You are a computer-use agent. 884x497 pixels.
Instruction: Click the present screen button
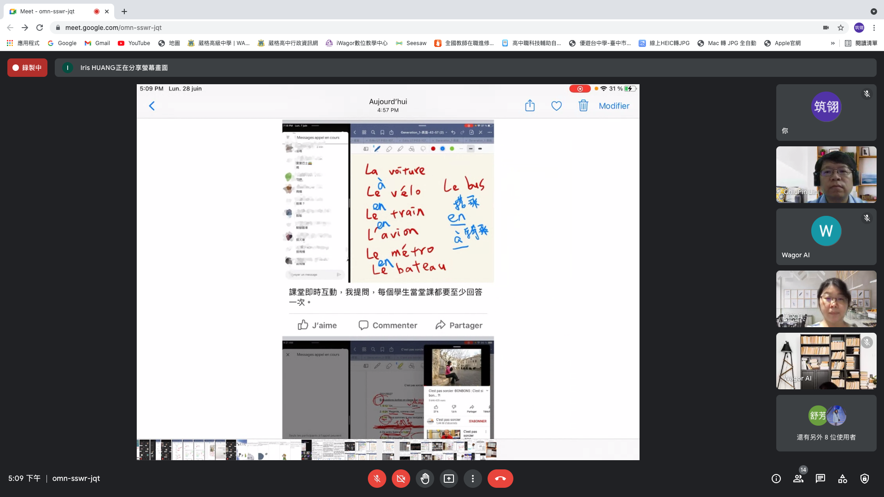click(448, 479)
